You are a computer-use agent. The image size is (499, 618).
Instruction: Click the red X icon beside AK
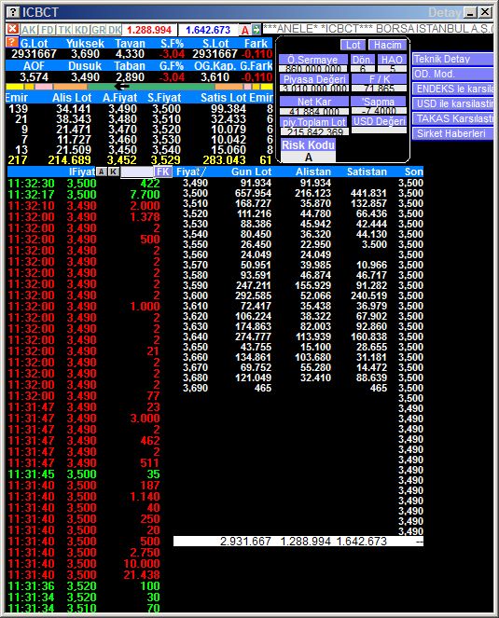[x=13, y=29]
